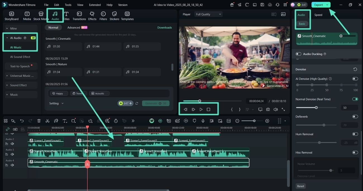Open the File menu

46,5
